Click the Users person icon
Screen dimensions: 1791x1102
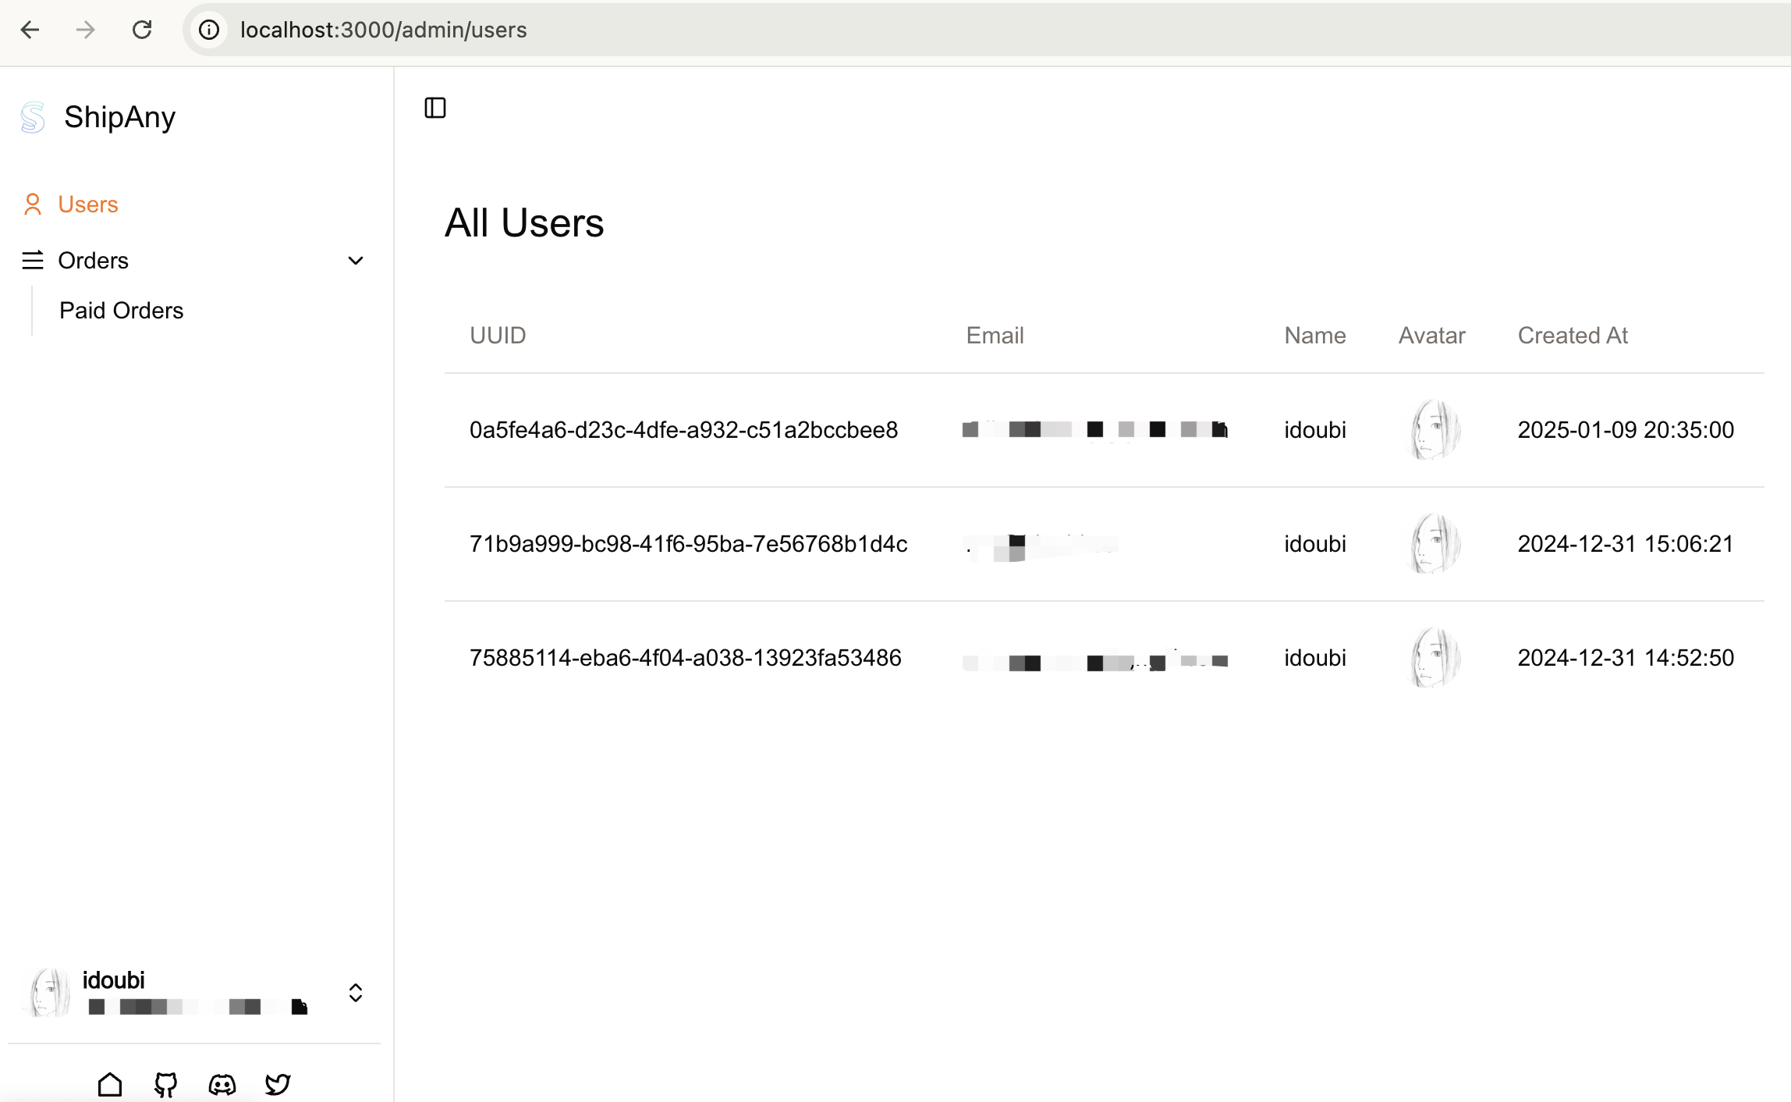tap(33, 204)
